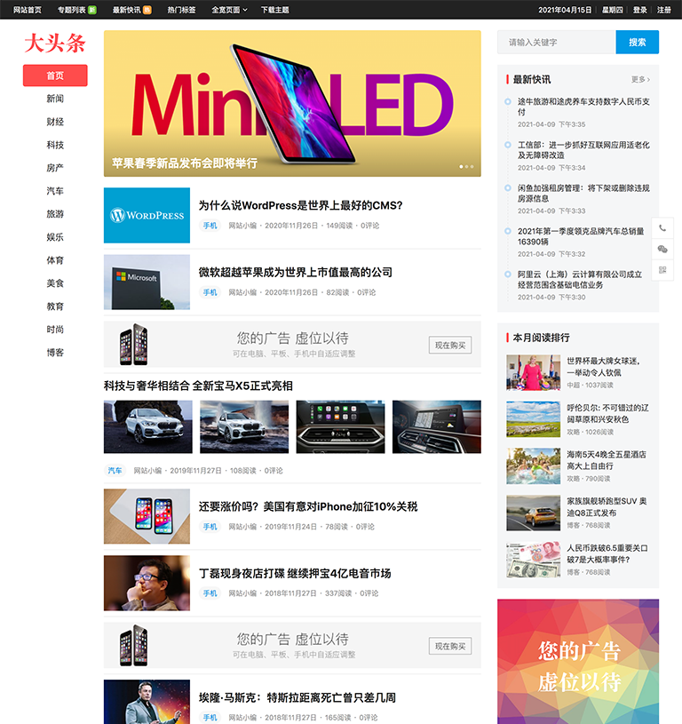Show the QR code floating icon
682x724 pixels.
click(x=662, y=271)
